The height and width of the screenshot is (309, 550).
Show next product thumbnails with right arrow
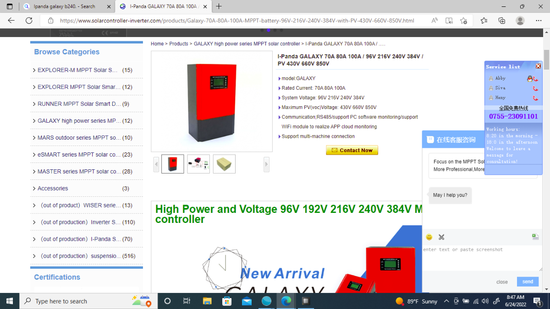266,164
